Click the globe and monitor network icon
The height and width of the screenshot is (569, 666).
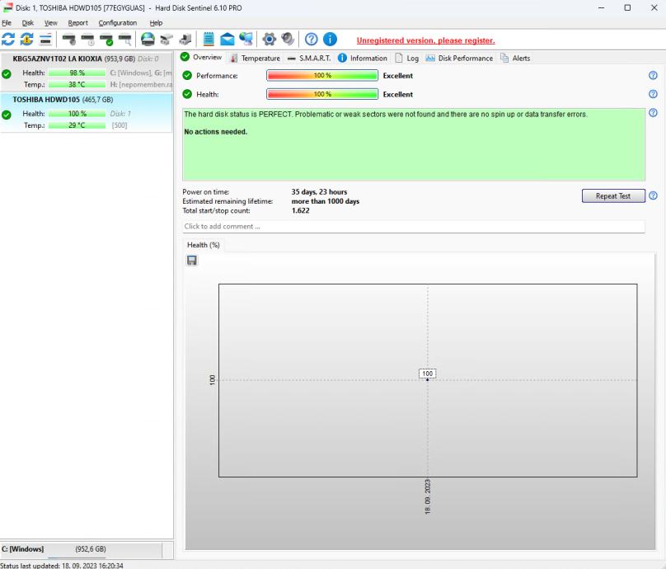click(x=246, y=39)
